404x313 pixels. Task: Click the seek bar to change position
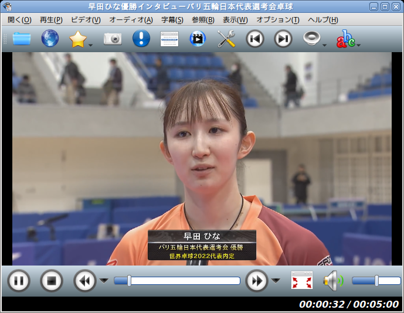[177, 281]
